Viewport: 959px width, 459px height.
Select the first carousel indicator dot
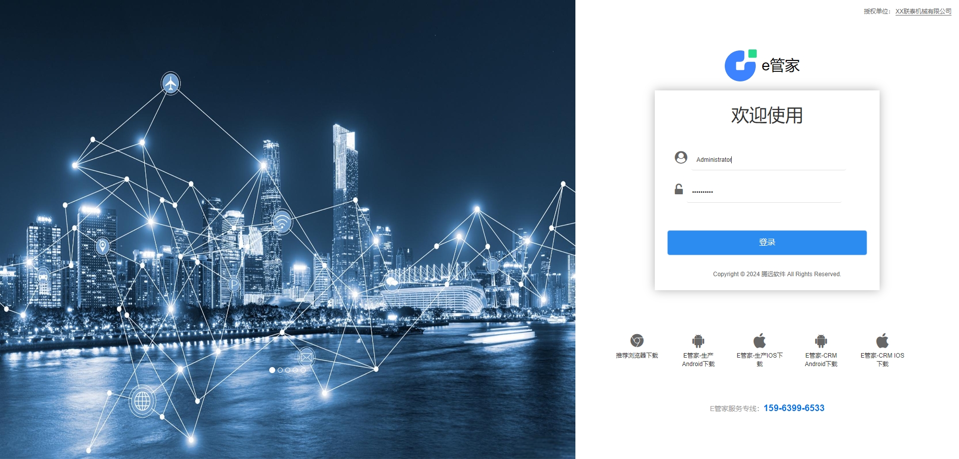pos(272,370)
